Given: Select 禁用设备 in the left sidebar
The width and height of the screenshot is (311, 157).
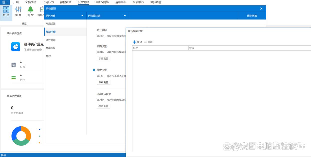Looking at the screenshot, I should click(x=51, y=48).
